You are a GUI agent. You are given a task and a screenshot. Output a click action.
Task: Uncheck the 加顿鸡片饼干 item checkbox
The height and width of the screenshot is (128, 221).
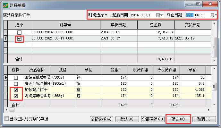coord(16,90)
